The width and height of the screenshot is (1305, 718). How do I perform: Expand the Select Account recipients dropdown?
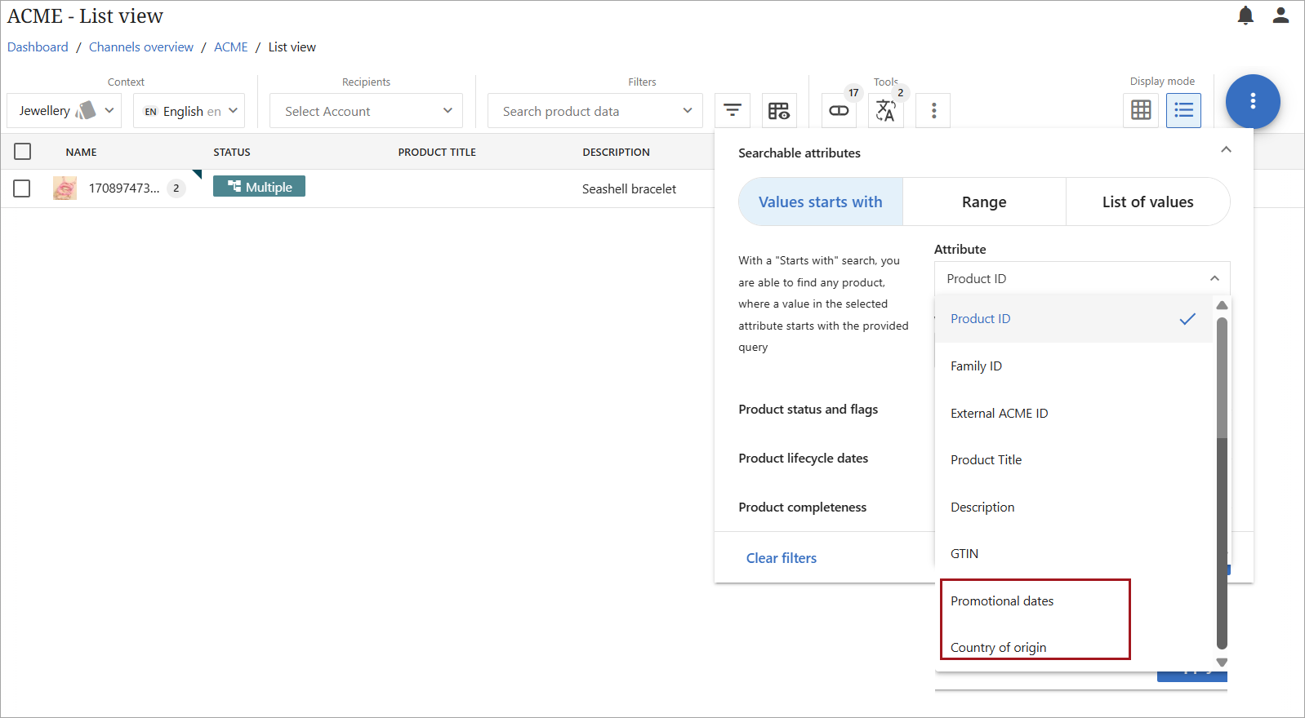point(366,111)
